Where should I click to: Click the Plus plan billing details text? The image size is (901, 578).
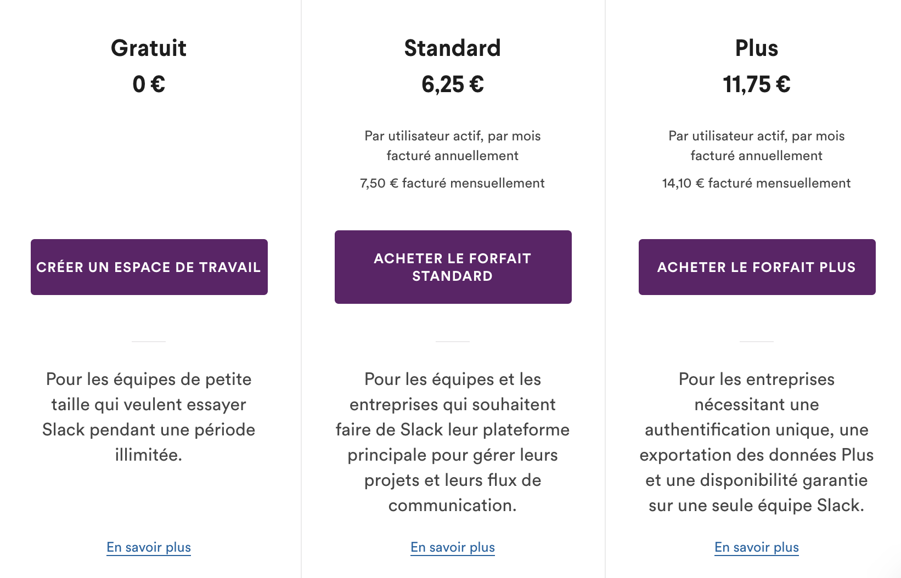(x=756, y=145)
